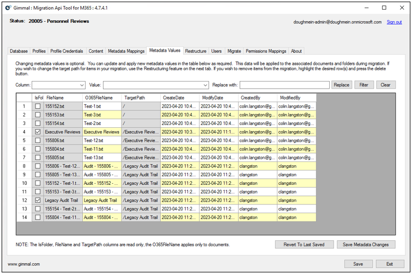Toggle the Legacy Audit Trail folder checkbox

[38, 200]
